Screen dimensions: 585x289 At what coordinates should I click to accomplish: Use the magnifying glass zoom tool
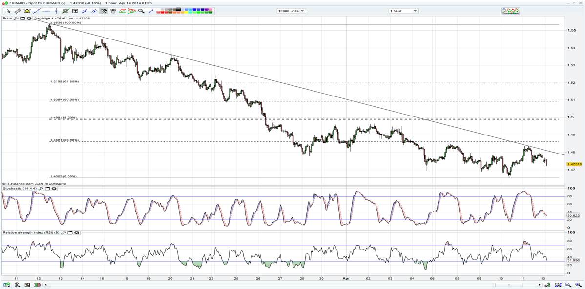pos(141,11)
